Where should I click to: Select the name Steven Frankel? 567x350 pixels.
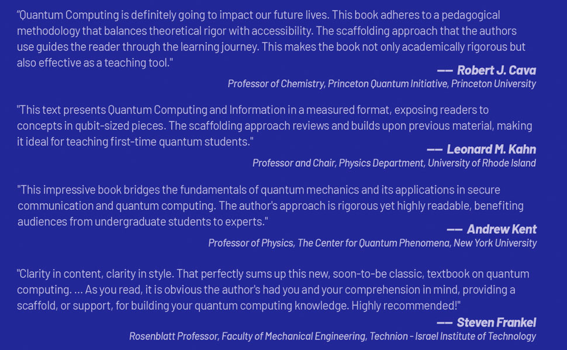click(x=496, y=323)
